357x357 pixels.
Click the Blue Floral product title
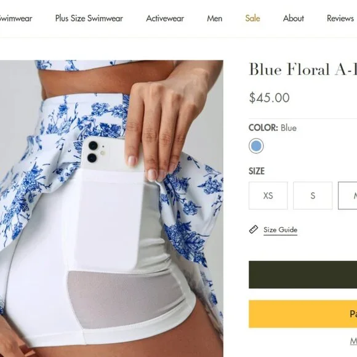point(303,69)
